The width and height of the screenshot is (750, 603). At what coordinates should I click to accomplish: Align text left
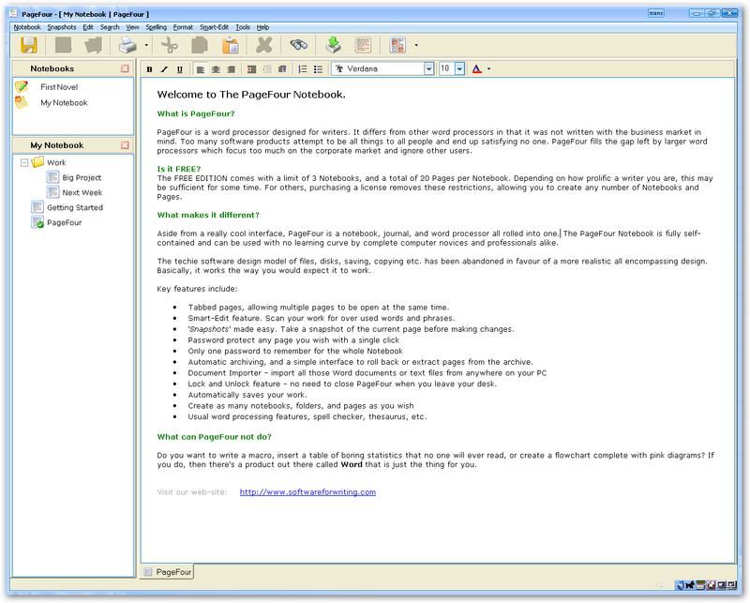point(201,69)
